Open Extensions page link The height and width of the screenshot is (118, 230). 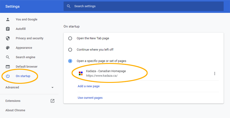[x=13, y=101]
